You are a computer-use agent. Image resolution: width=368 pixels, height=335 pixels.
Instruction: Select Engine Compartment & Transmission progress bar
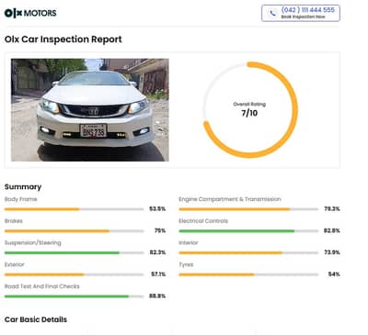[x=248, y=209]
